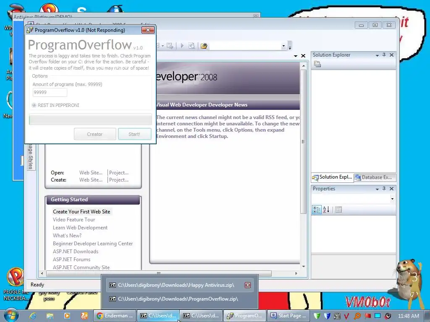Open the Manage Styles side tab
This screenshot has height=322, width=430.
30,156
